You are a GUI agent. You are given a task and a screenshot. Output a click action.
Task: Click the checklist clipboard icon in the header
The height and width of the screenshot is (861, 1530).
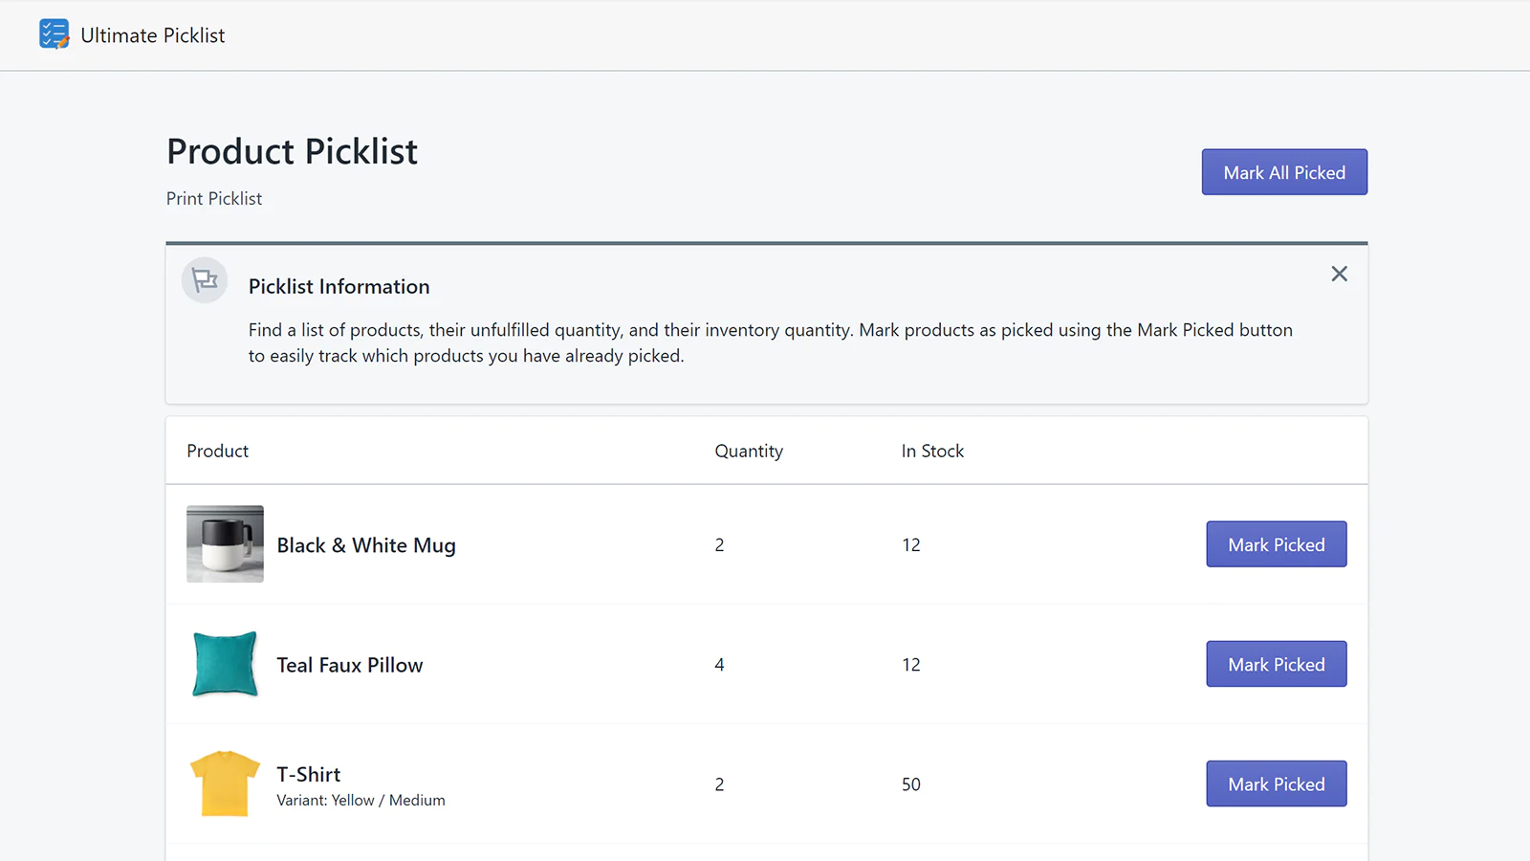(x=55, y=34)
